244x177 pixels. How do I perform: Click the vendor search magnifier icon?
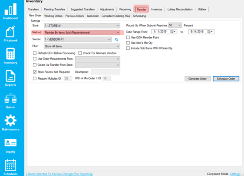[x=116, y=40]
